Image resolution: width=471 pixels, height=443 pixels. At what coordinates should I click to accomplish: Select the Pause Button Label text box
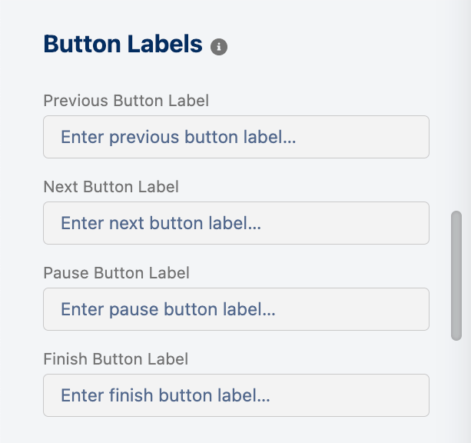pyautogui.click(x=236, y=309)
